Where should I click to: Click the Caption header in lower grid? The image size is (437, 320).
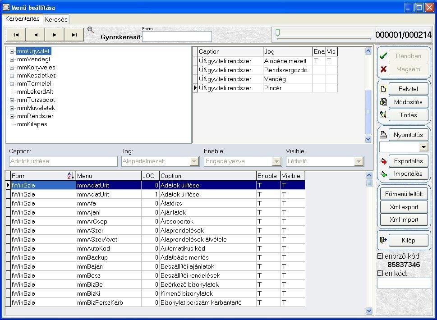pyautogui.click(x=207, y=176)
